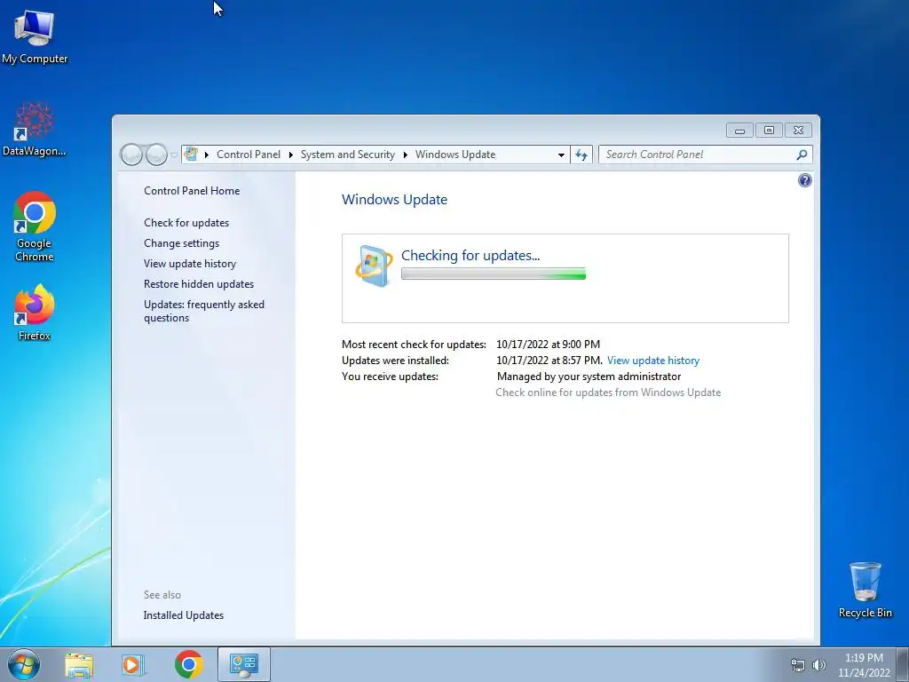Select the Windows Update breadcrumb
This screenshot has width=909, height=682.
tap(455, 155)
